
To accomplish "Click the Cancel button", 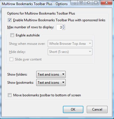I will tap(97, 109).
